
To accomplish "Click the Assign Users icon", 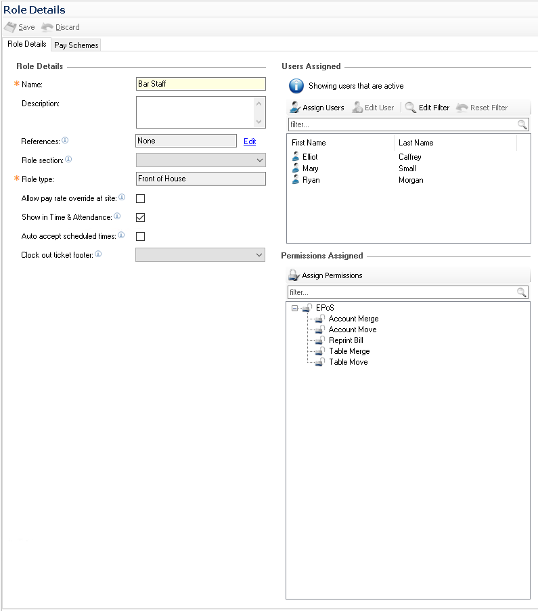I will 295,108.
